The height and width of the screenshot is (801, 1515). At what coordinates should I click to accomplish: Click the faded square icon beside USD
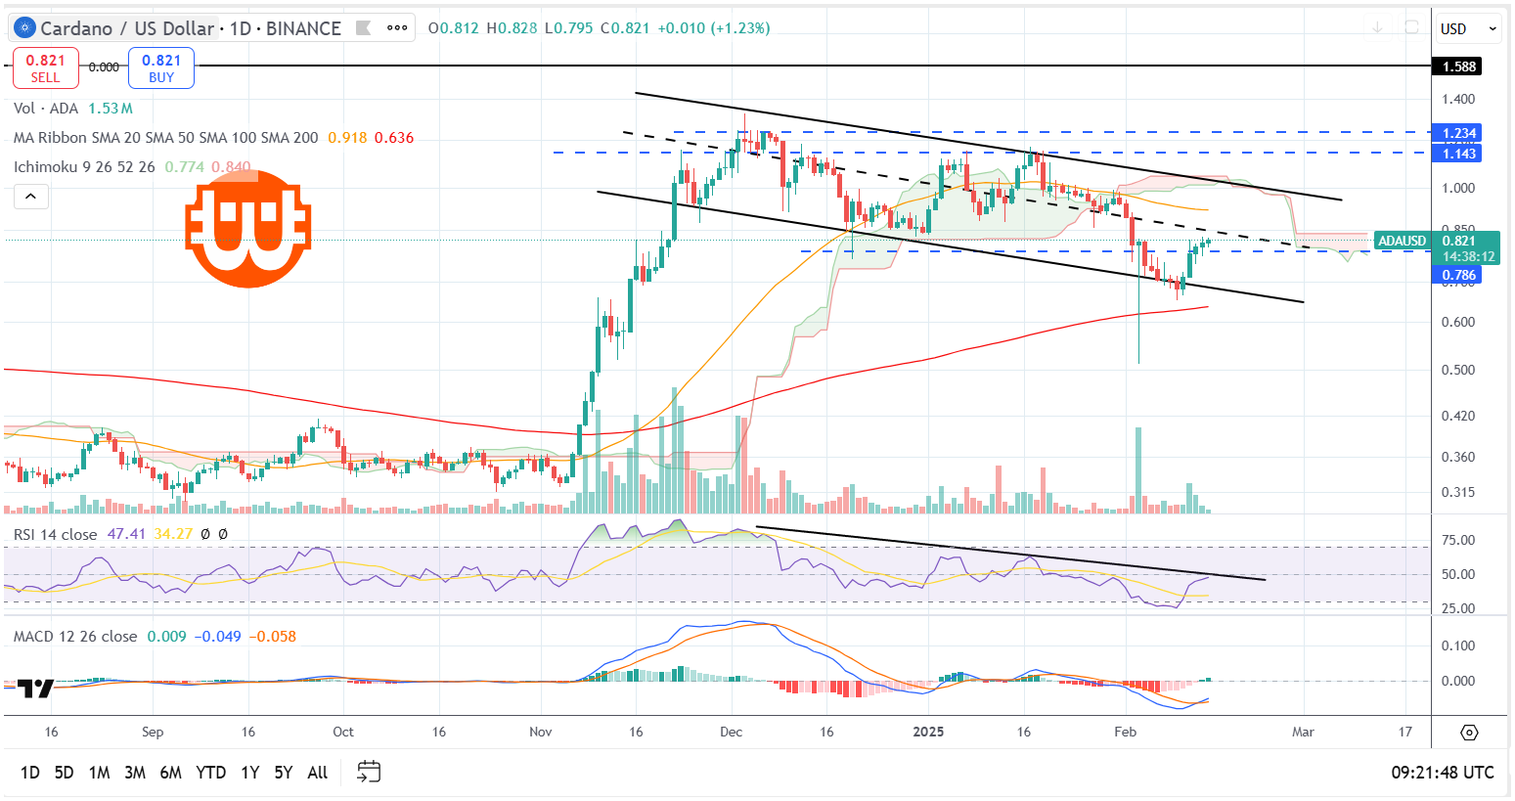(1411, 28)
